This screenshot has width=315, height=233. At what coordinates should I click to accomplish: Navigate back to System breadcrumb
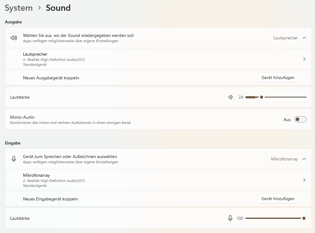tap(19, 8)
